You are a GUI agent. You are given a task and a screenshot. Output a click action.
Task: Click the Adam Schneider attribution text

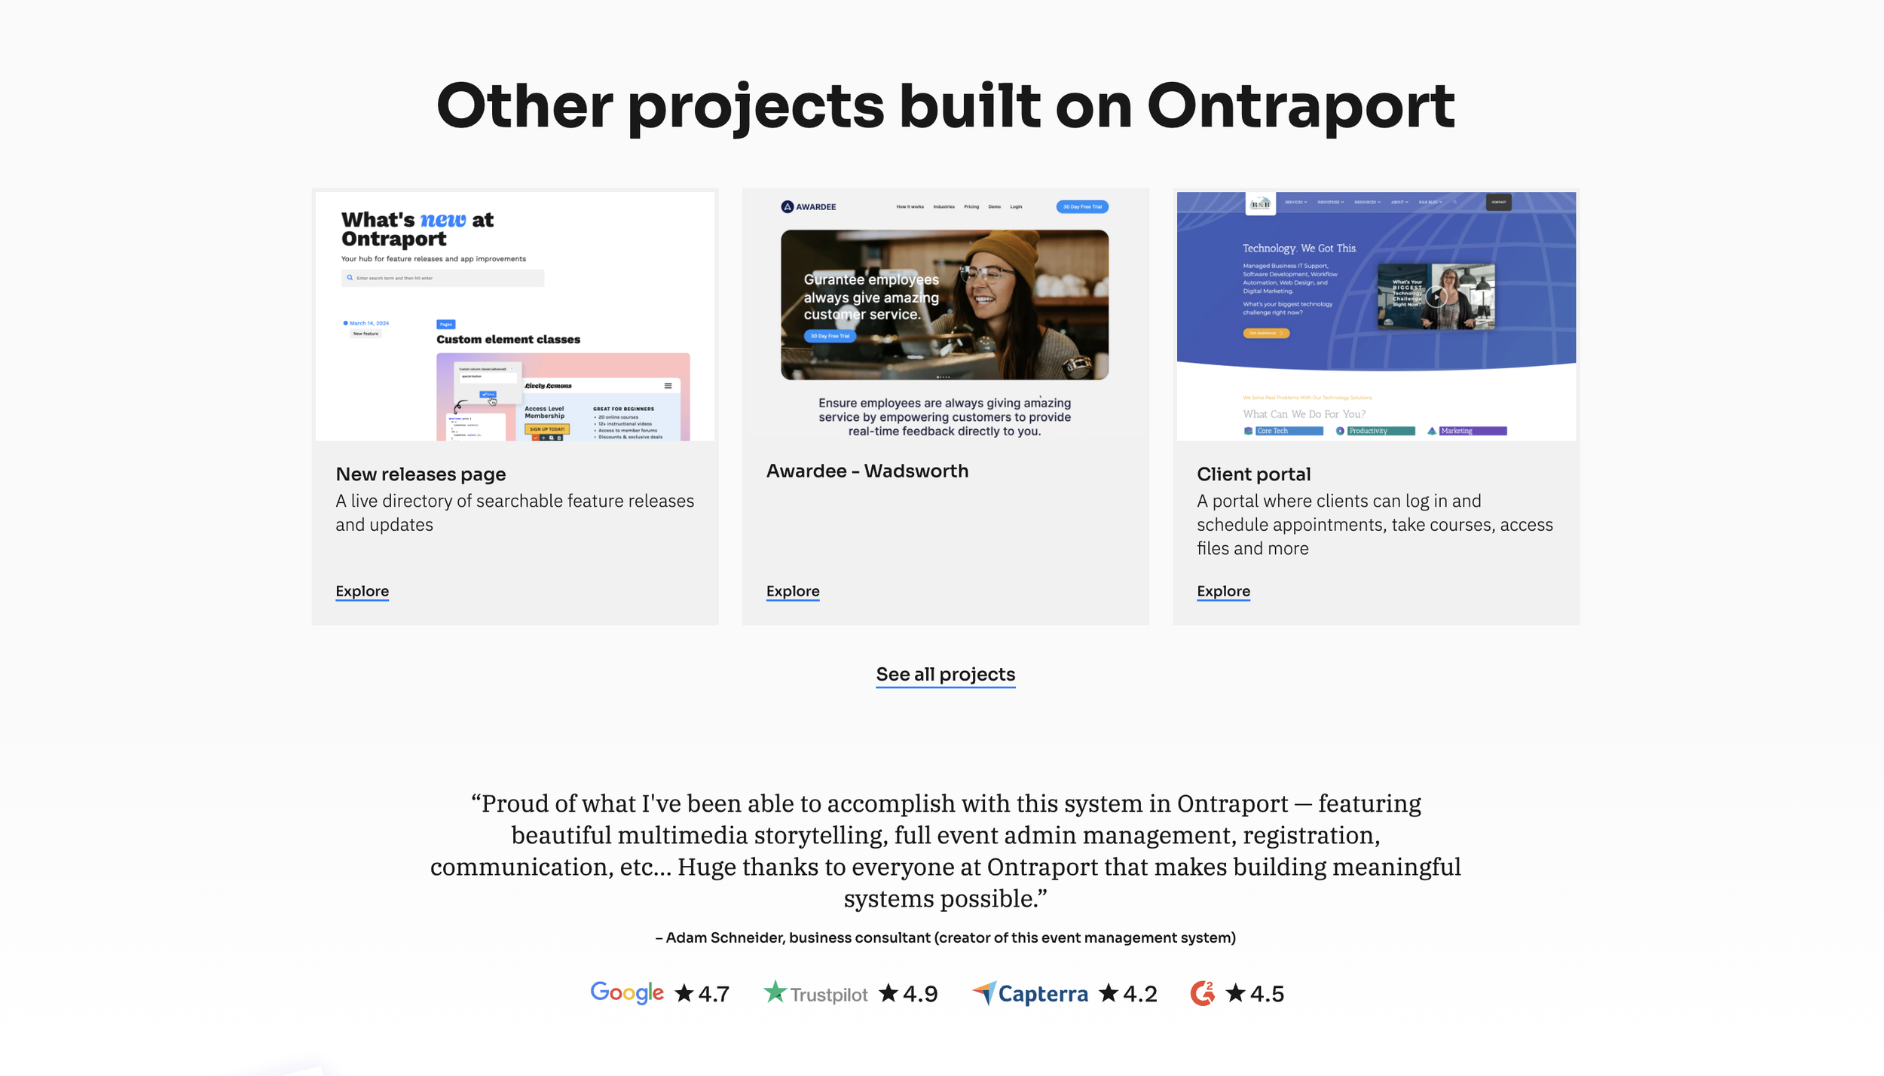(945, 937)
